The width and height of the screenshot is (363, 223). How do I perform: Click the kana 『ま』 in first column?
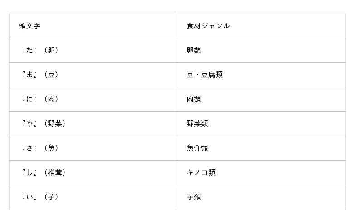[29, 75]
